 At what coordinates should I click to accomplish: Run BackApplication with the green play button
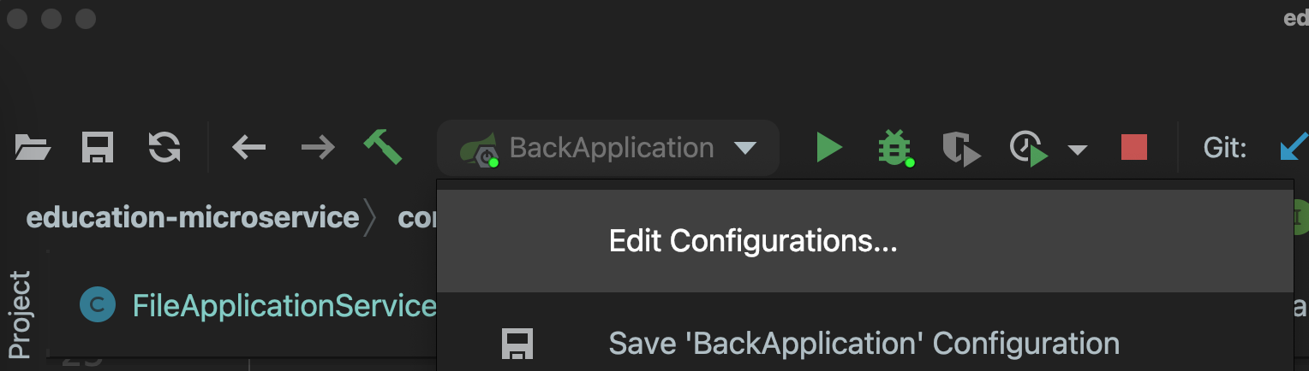click(828, 147)
